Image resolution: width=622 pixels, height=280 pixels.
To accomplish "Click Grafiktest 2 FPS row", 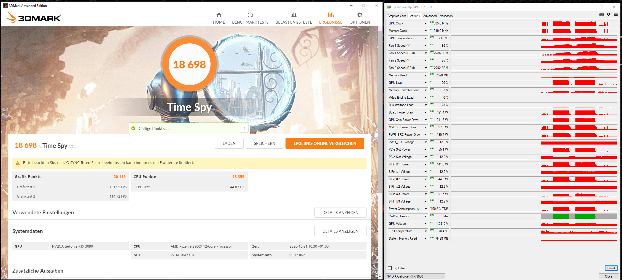I will point(71,196).
